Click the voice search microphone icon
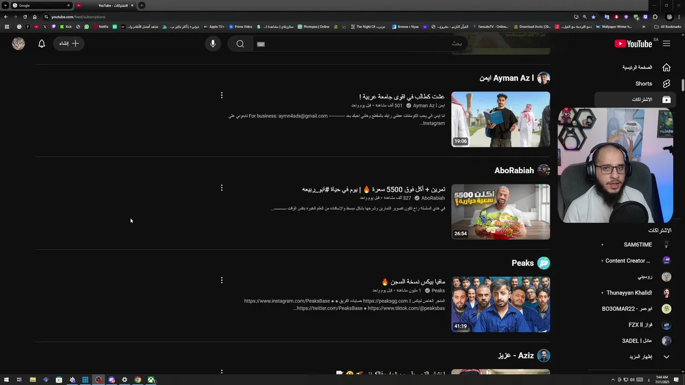This screenshot has height=385, width=685. 213,44
